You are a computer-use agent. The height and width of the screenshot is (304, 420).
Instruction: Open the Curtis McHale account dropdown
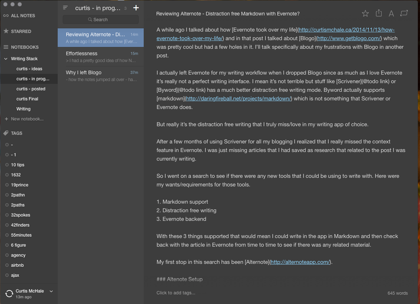[x=51, y=291]
